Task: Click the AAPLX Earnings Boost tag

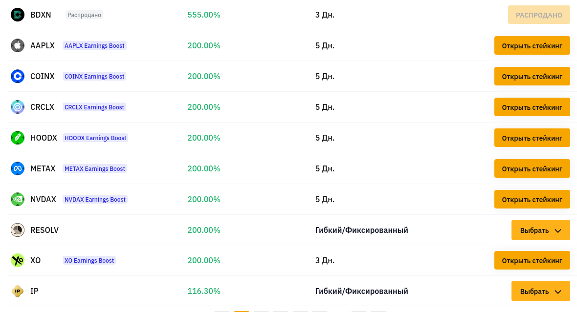Action: pos(94,45)
